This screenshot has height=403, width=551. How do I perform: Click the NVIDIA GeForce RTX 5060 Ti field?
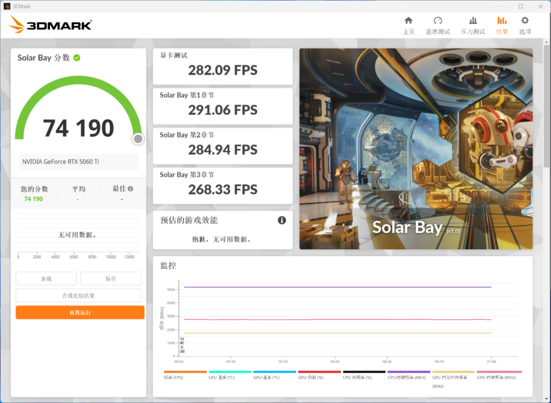click(79, 162)
